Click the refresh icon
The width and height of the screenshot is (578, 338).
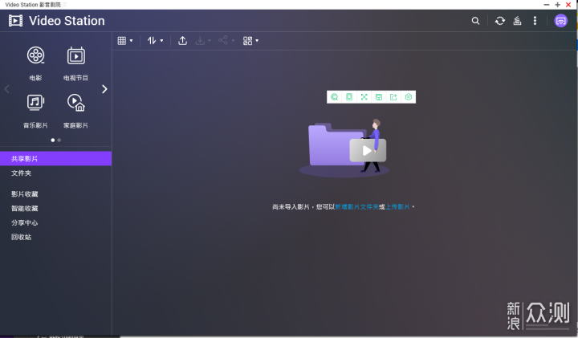[500, 21]
